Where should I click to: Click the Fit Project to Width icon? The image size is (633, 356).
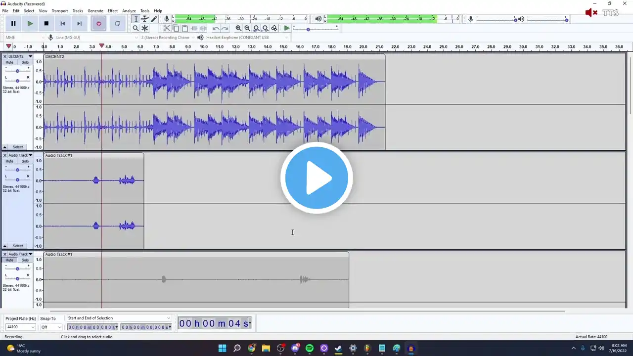(x=265, y=28)
